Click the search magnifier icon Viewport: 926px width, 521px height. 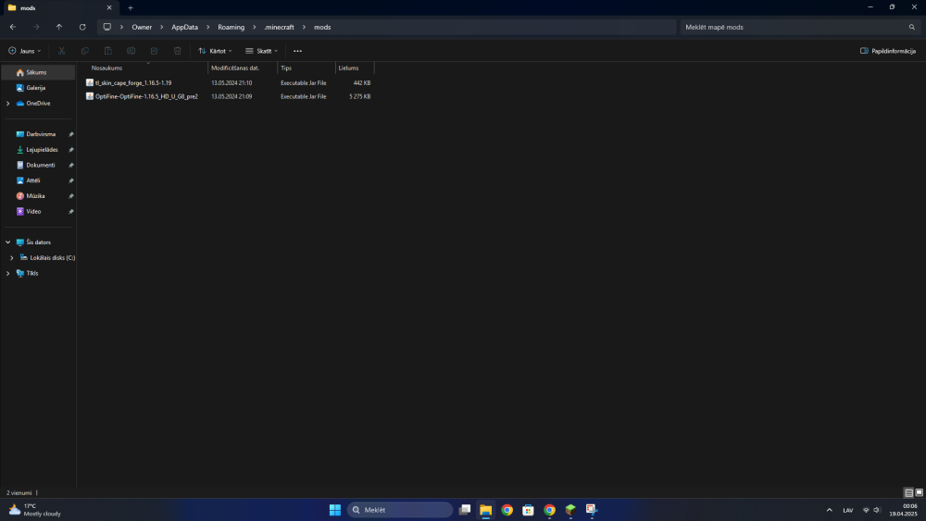(912, 27)
